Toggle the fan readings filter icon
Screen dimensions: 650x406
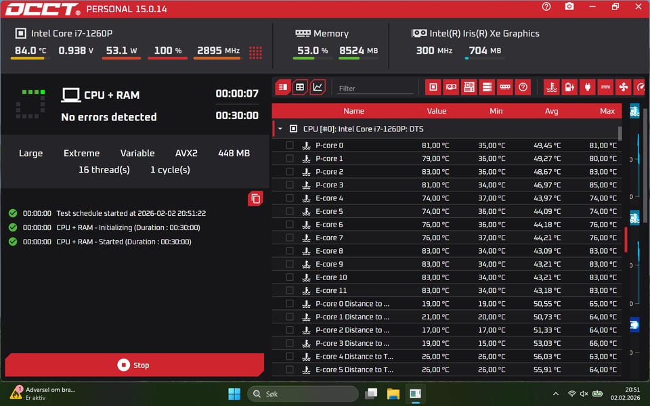624,87
